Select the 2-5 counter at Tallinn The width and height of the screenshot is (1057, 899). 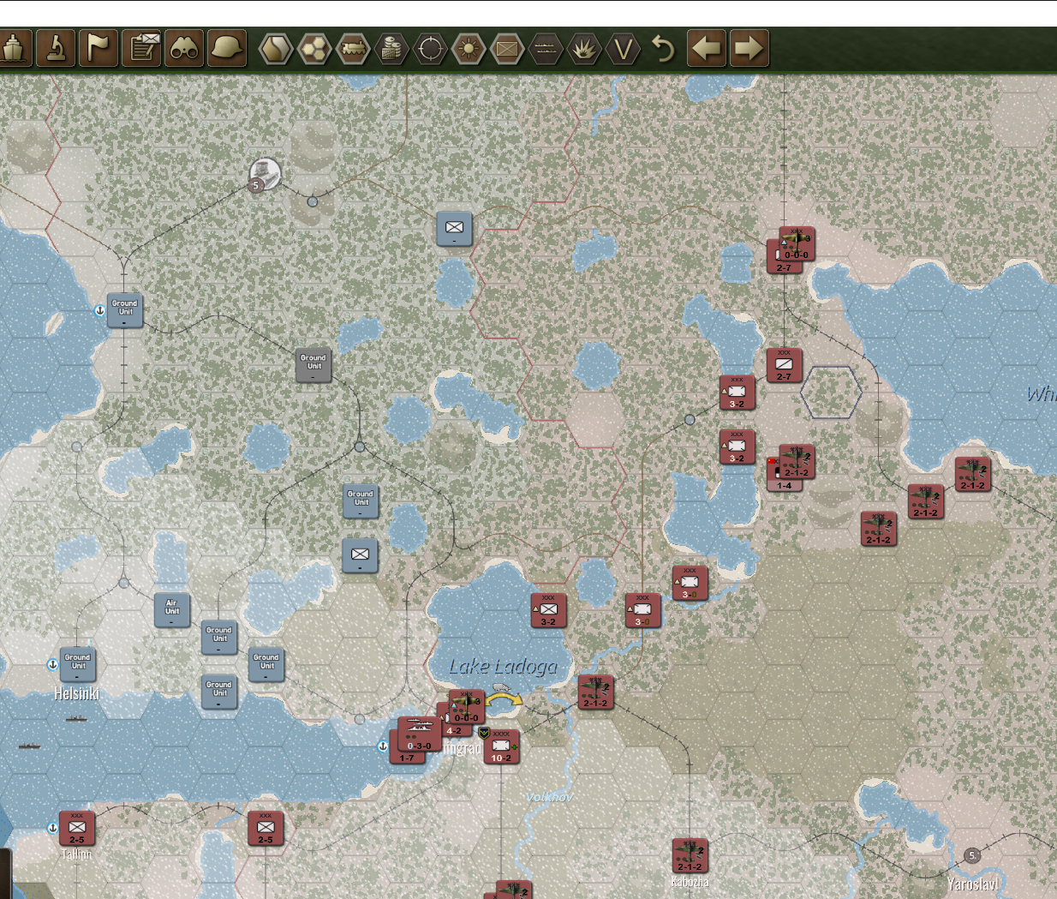(x=77, y=828)
